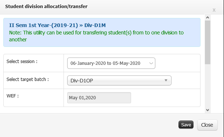Click the Close button in the footer
The height and width of the screenshot is (137, 224).
coord(207,125)
